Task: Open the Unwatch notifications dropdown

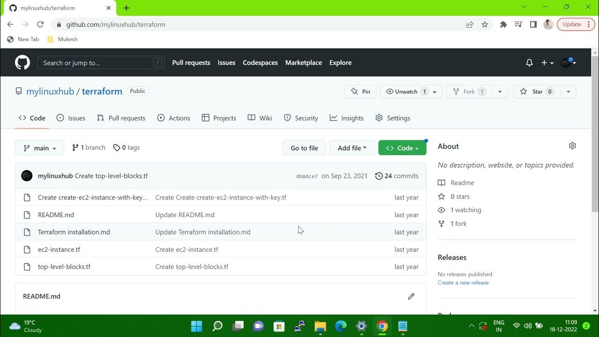Action: (x=411, y=92)
